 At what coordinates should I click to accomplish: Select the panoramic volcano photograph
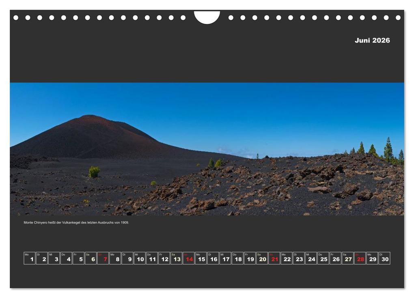click(x=207, y=150)
